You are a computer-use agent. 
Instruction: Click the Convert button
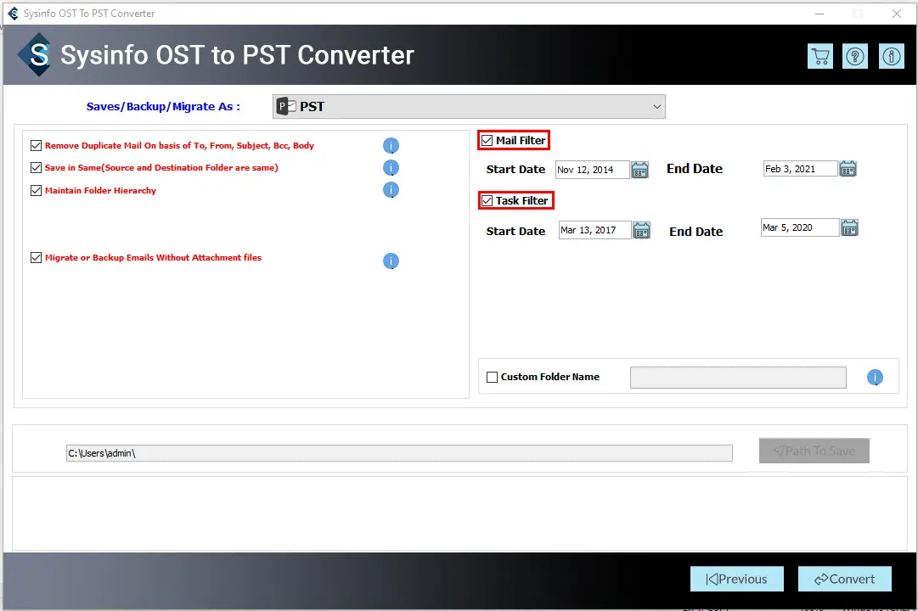click(x=844, y=579)
